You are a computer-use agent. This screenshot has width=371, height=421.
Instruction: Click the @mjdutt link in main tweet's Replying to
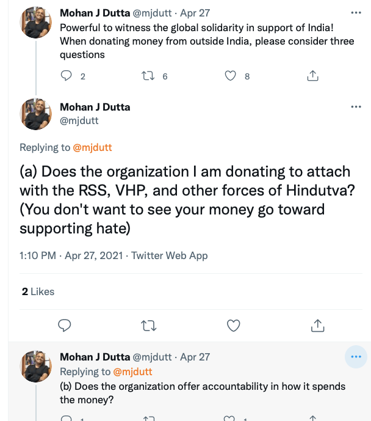pyautogui.click(x=92, y=147)
